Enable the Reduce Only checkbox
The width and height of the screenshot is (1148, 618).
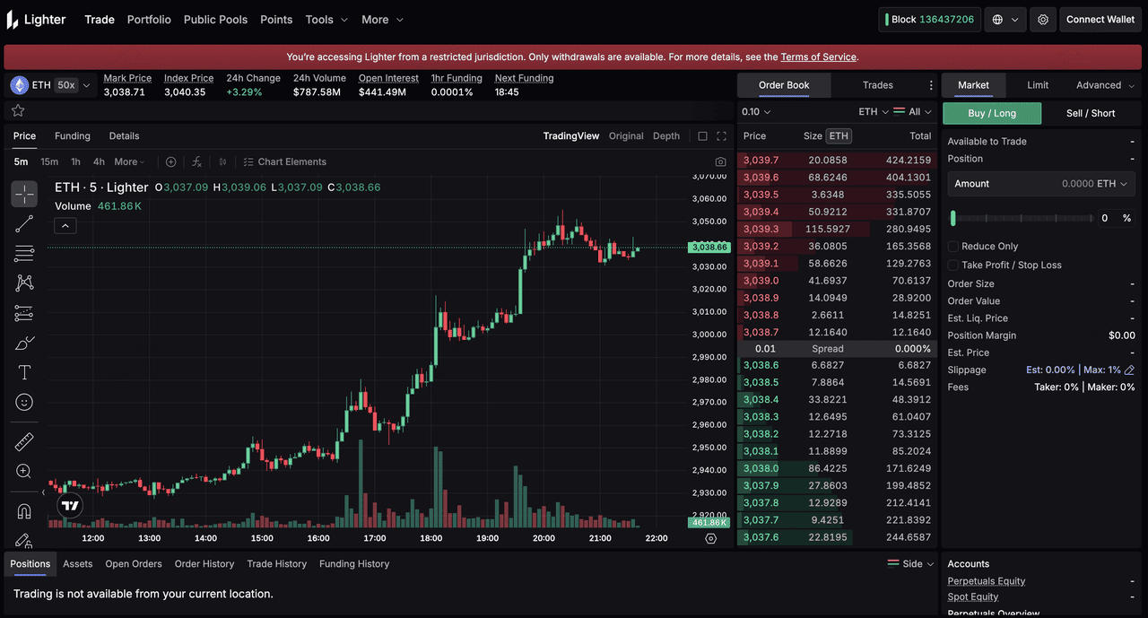(953, 247)
